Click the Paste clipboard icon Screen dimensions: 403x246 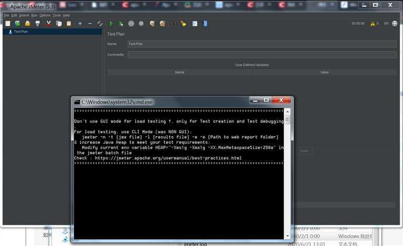[69, 24]
